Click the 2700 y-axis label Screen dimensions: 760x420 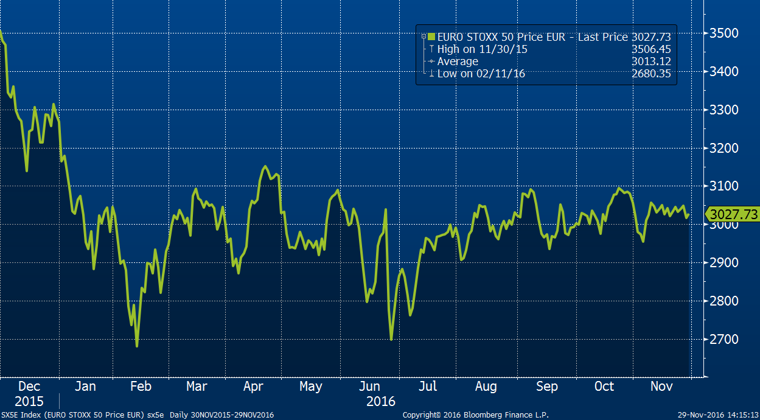click(x=724, y=339)
